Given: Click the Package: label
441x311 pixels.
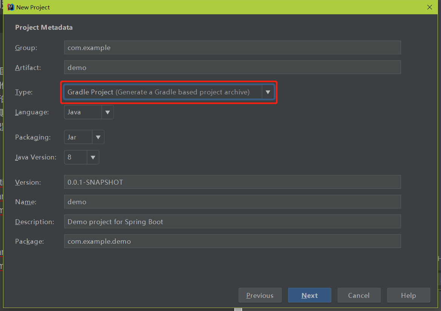Looking at the screenshot, I should (29, 241).
